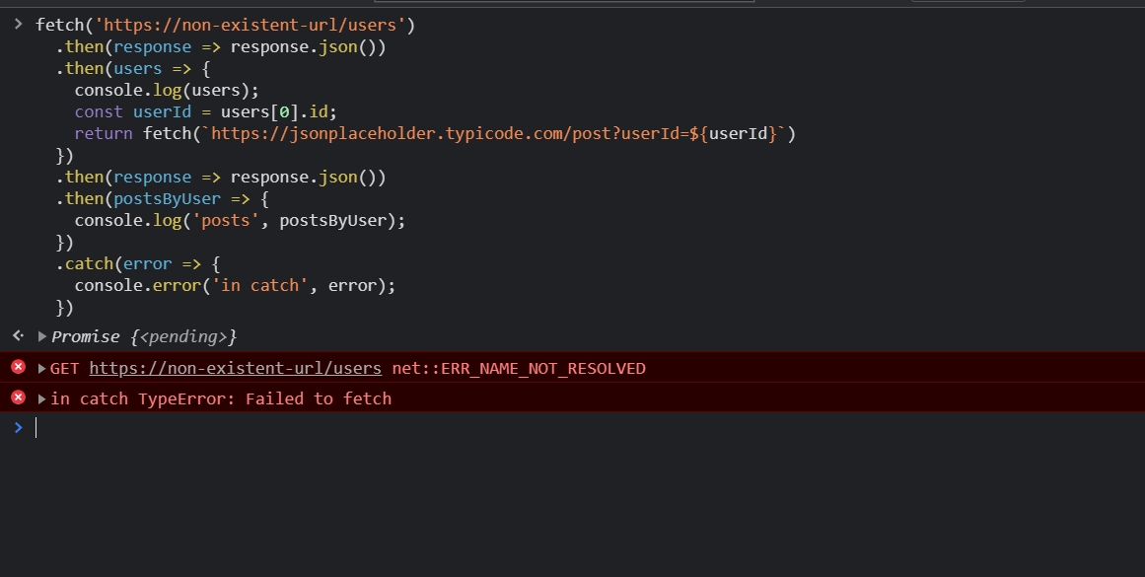Expand the Promise {<pending>} object
Image resolution: width=1145 pixels, height=577 pixels.
pos(42,336)
